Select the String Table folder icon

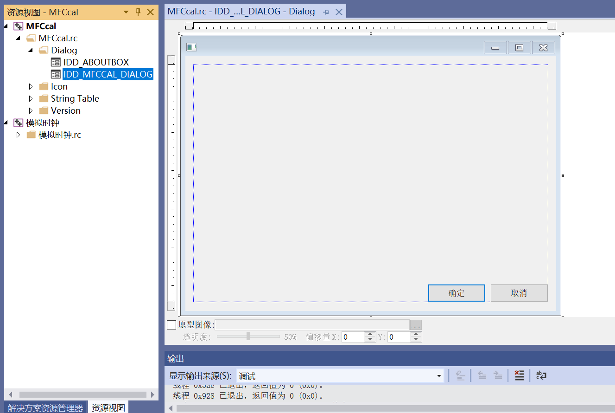[44, 98]
